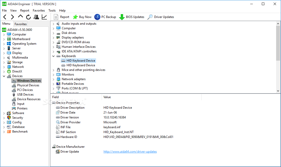
Task: Select Mice and other pointing devices icon
Action: [x=58, y=70]
